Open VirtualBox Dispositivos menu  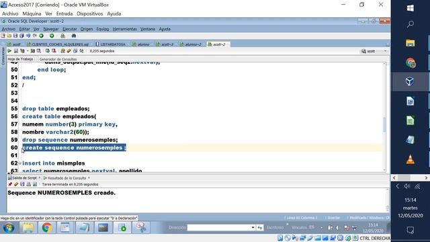89,13
